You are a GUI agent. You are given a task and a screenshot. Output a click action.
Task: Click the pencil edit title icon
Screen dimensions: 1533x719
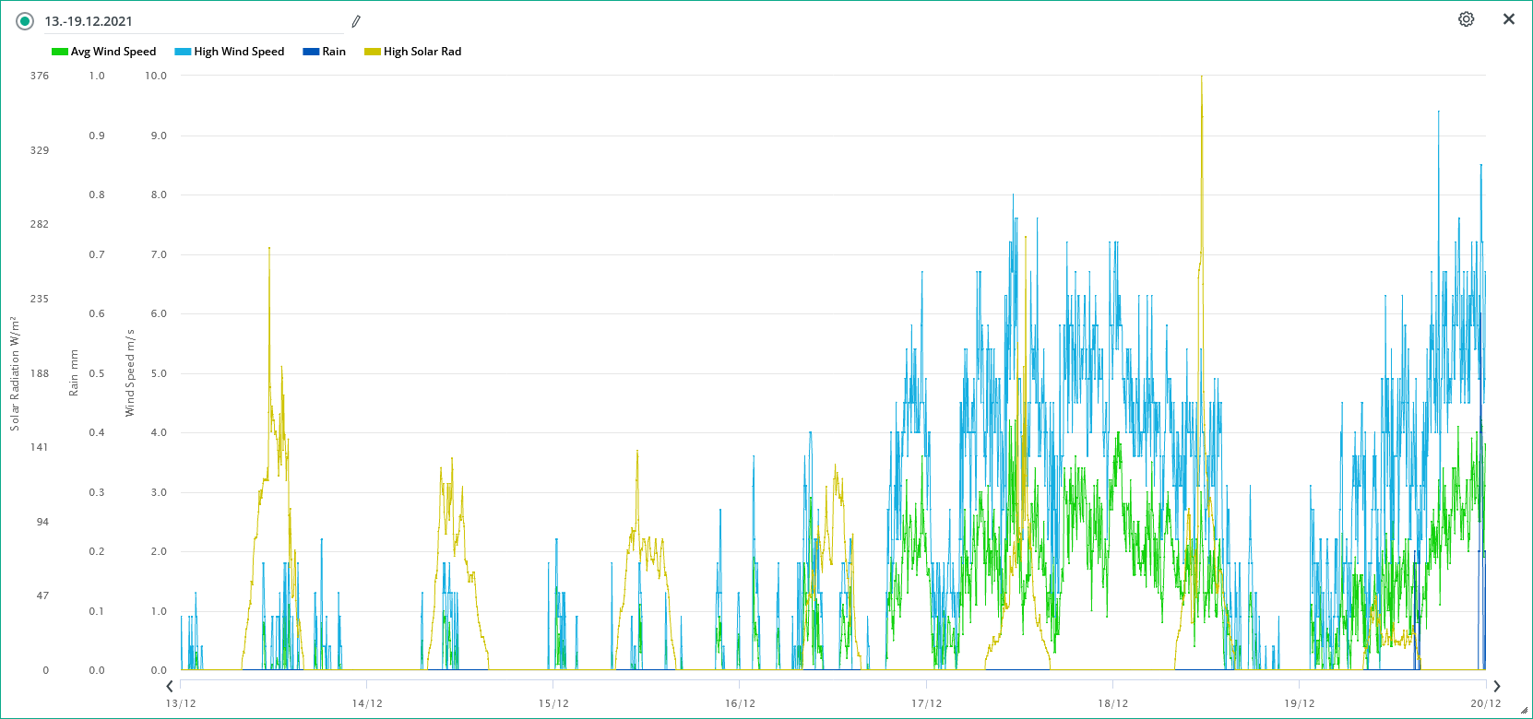pos(356,21)
